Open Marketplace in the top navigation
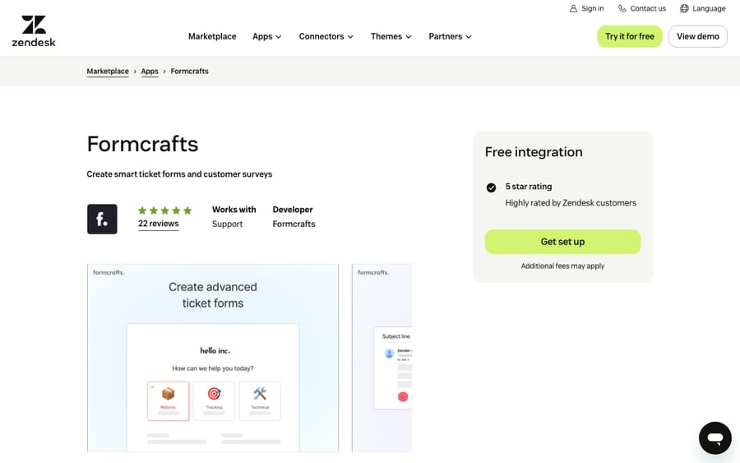 (212, 36)
